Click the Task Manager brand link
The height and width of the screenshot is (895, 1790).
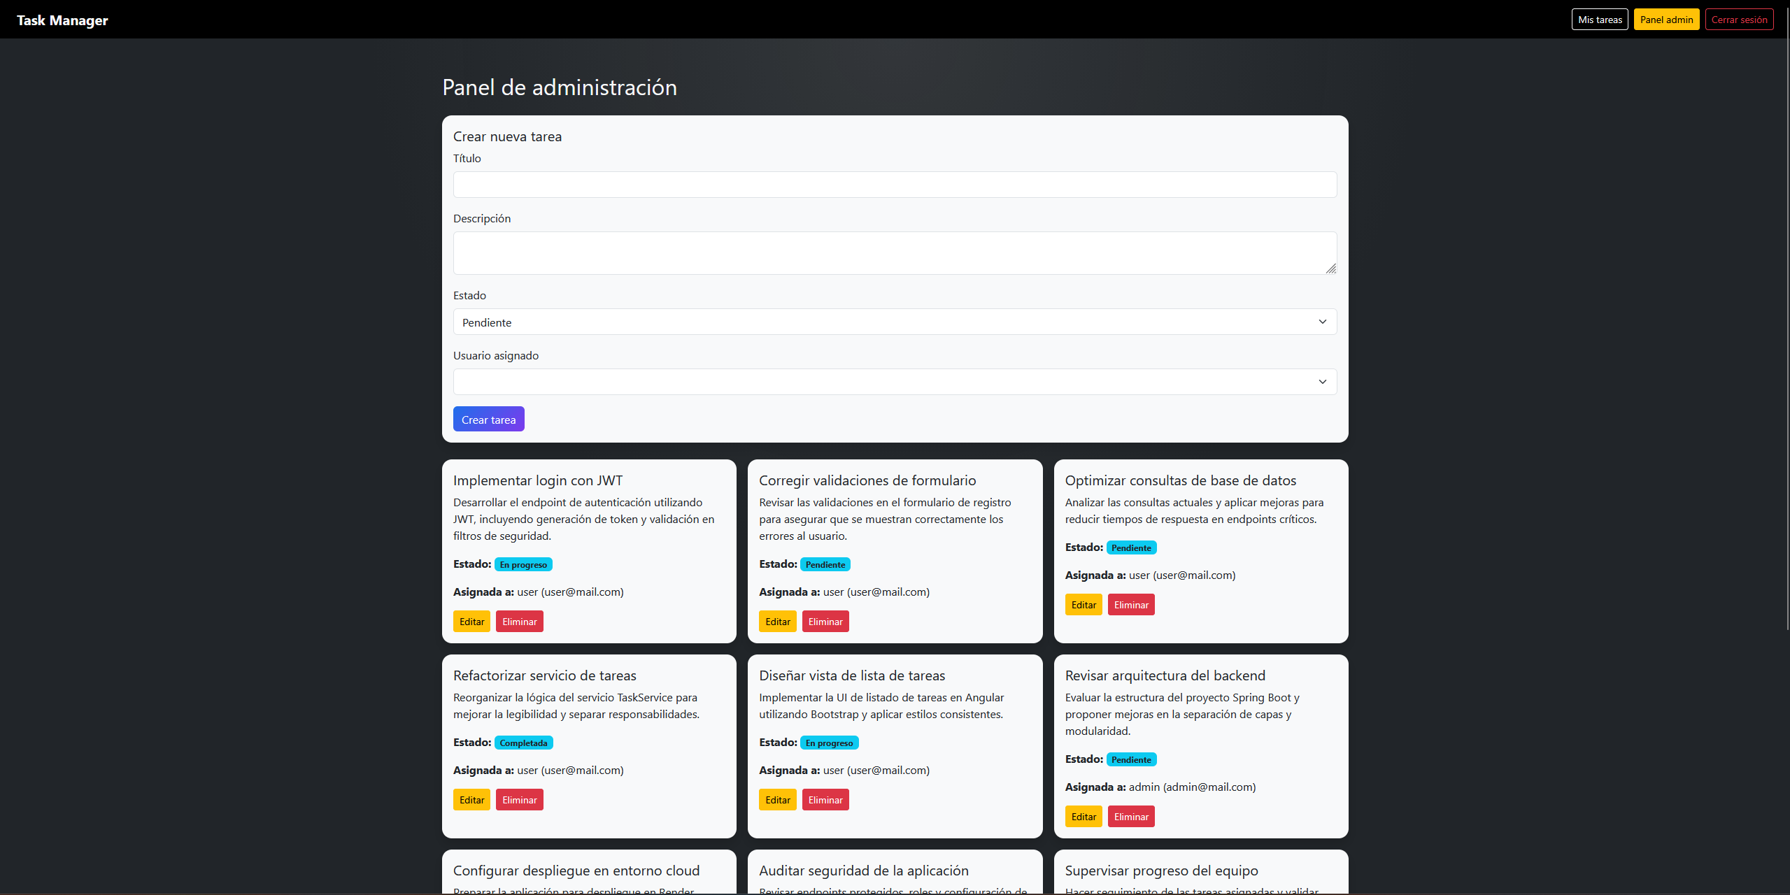(x=62, y=20)
